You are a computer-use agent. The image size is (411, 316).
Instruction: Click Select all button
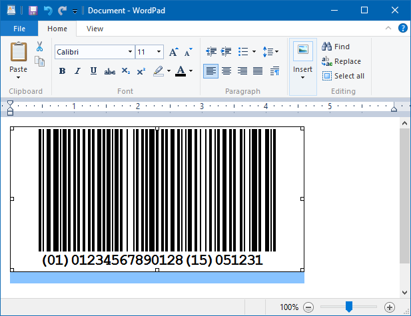[x=343, y=76]
